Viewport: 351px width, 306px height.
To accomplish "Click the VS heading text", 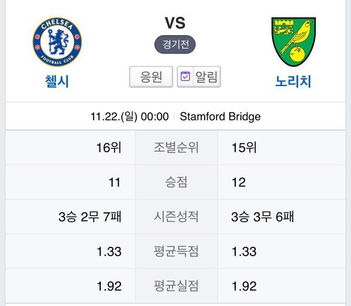I will 175,23.
